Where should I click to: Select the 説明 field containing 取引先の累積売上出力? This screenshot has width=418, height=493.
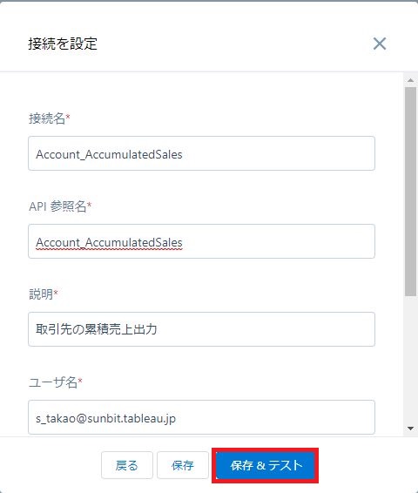pos(201,329)
